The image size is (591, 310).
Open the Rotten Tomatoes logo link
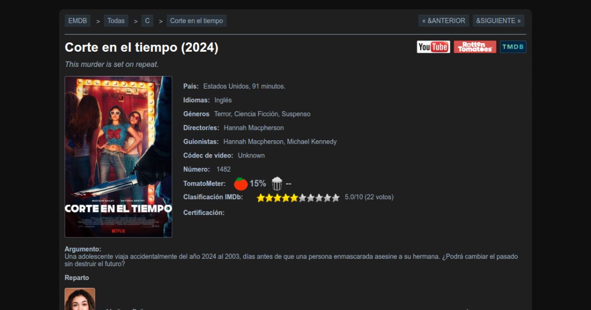click(x=475, y=47)
